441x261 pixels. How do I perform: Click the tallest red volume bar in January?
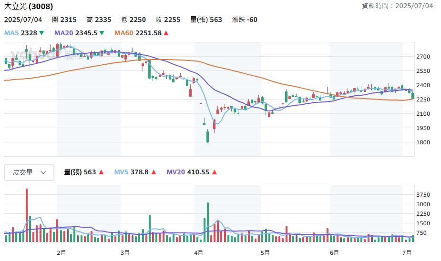pyautogui.click(x=27, y=215)
